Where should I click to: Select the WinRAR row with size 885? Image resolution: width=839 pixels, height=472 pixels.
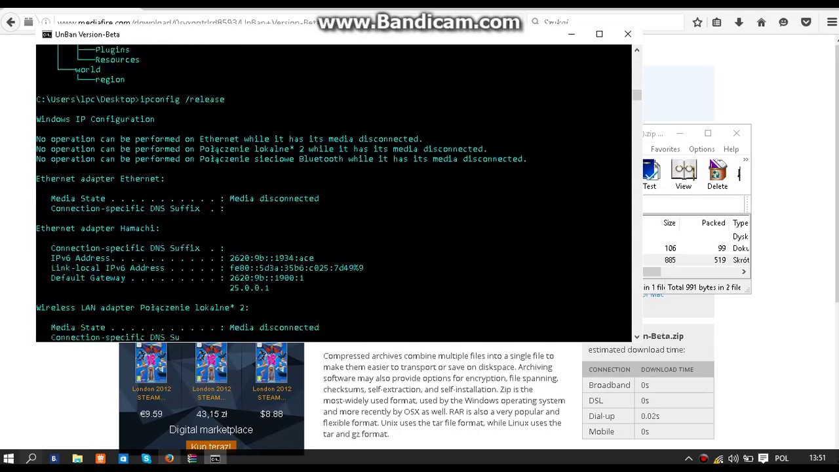click(696, 260)
